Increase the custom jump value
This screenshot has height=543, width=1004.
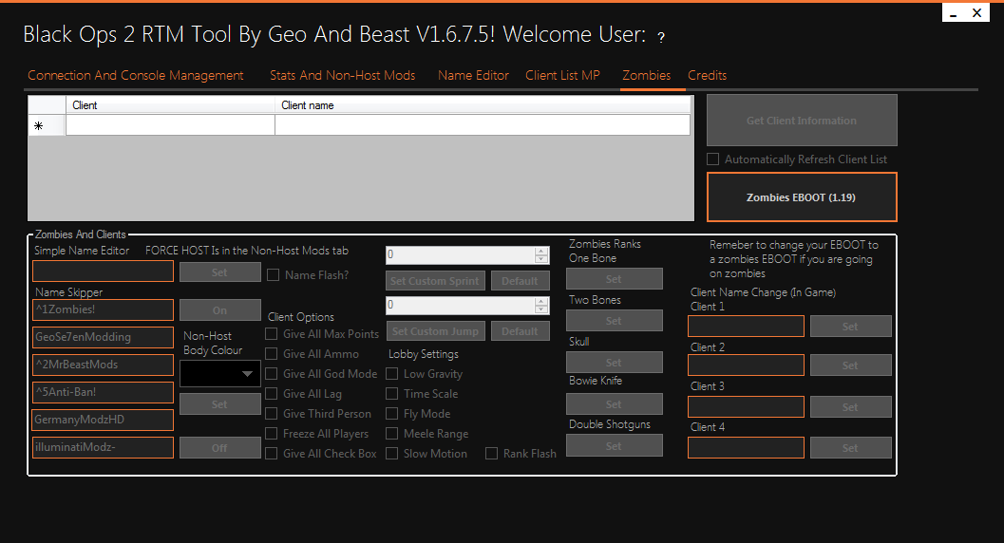[541, 301]
